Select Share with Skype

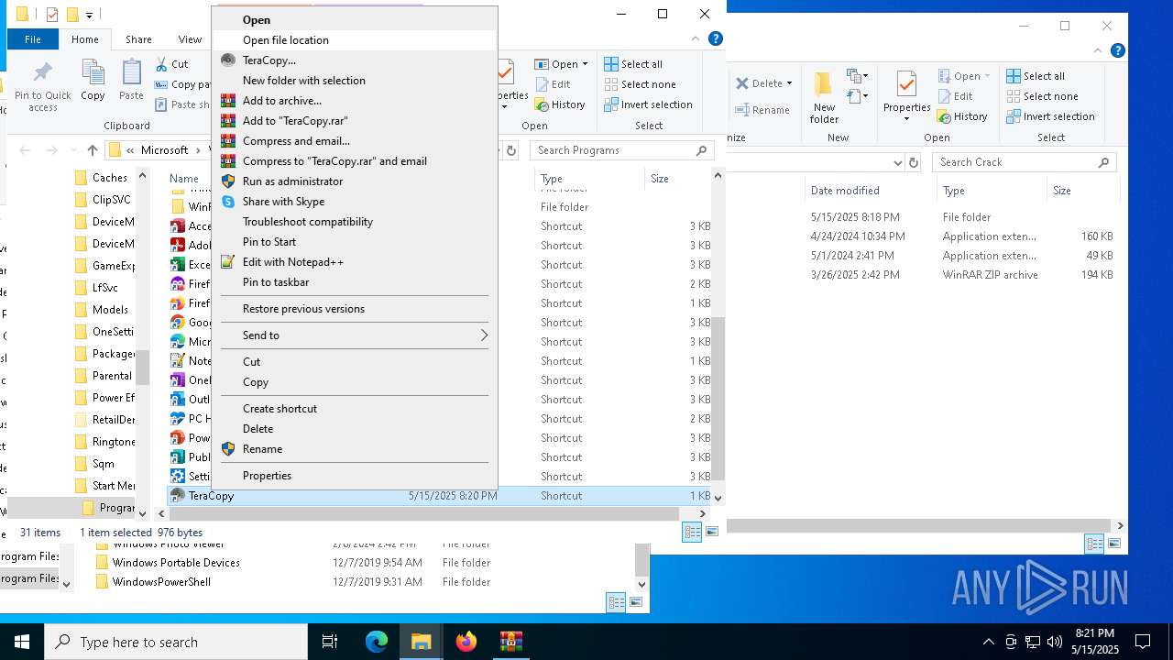(x=283, y=201)
